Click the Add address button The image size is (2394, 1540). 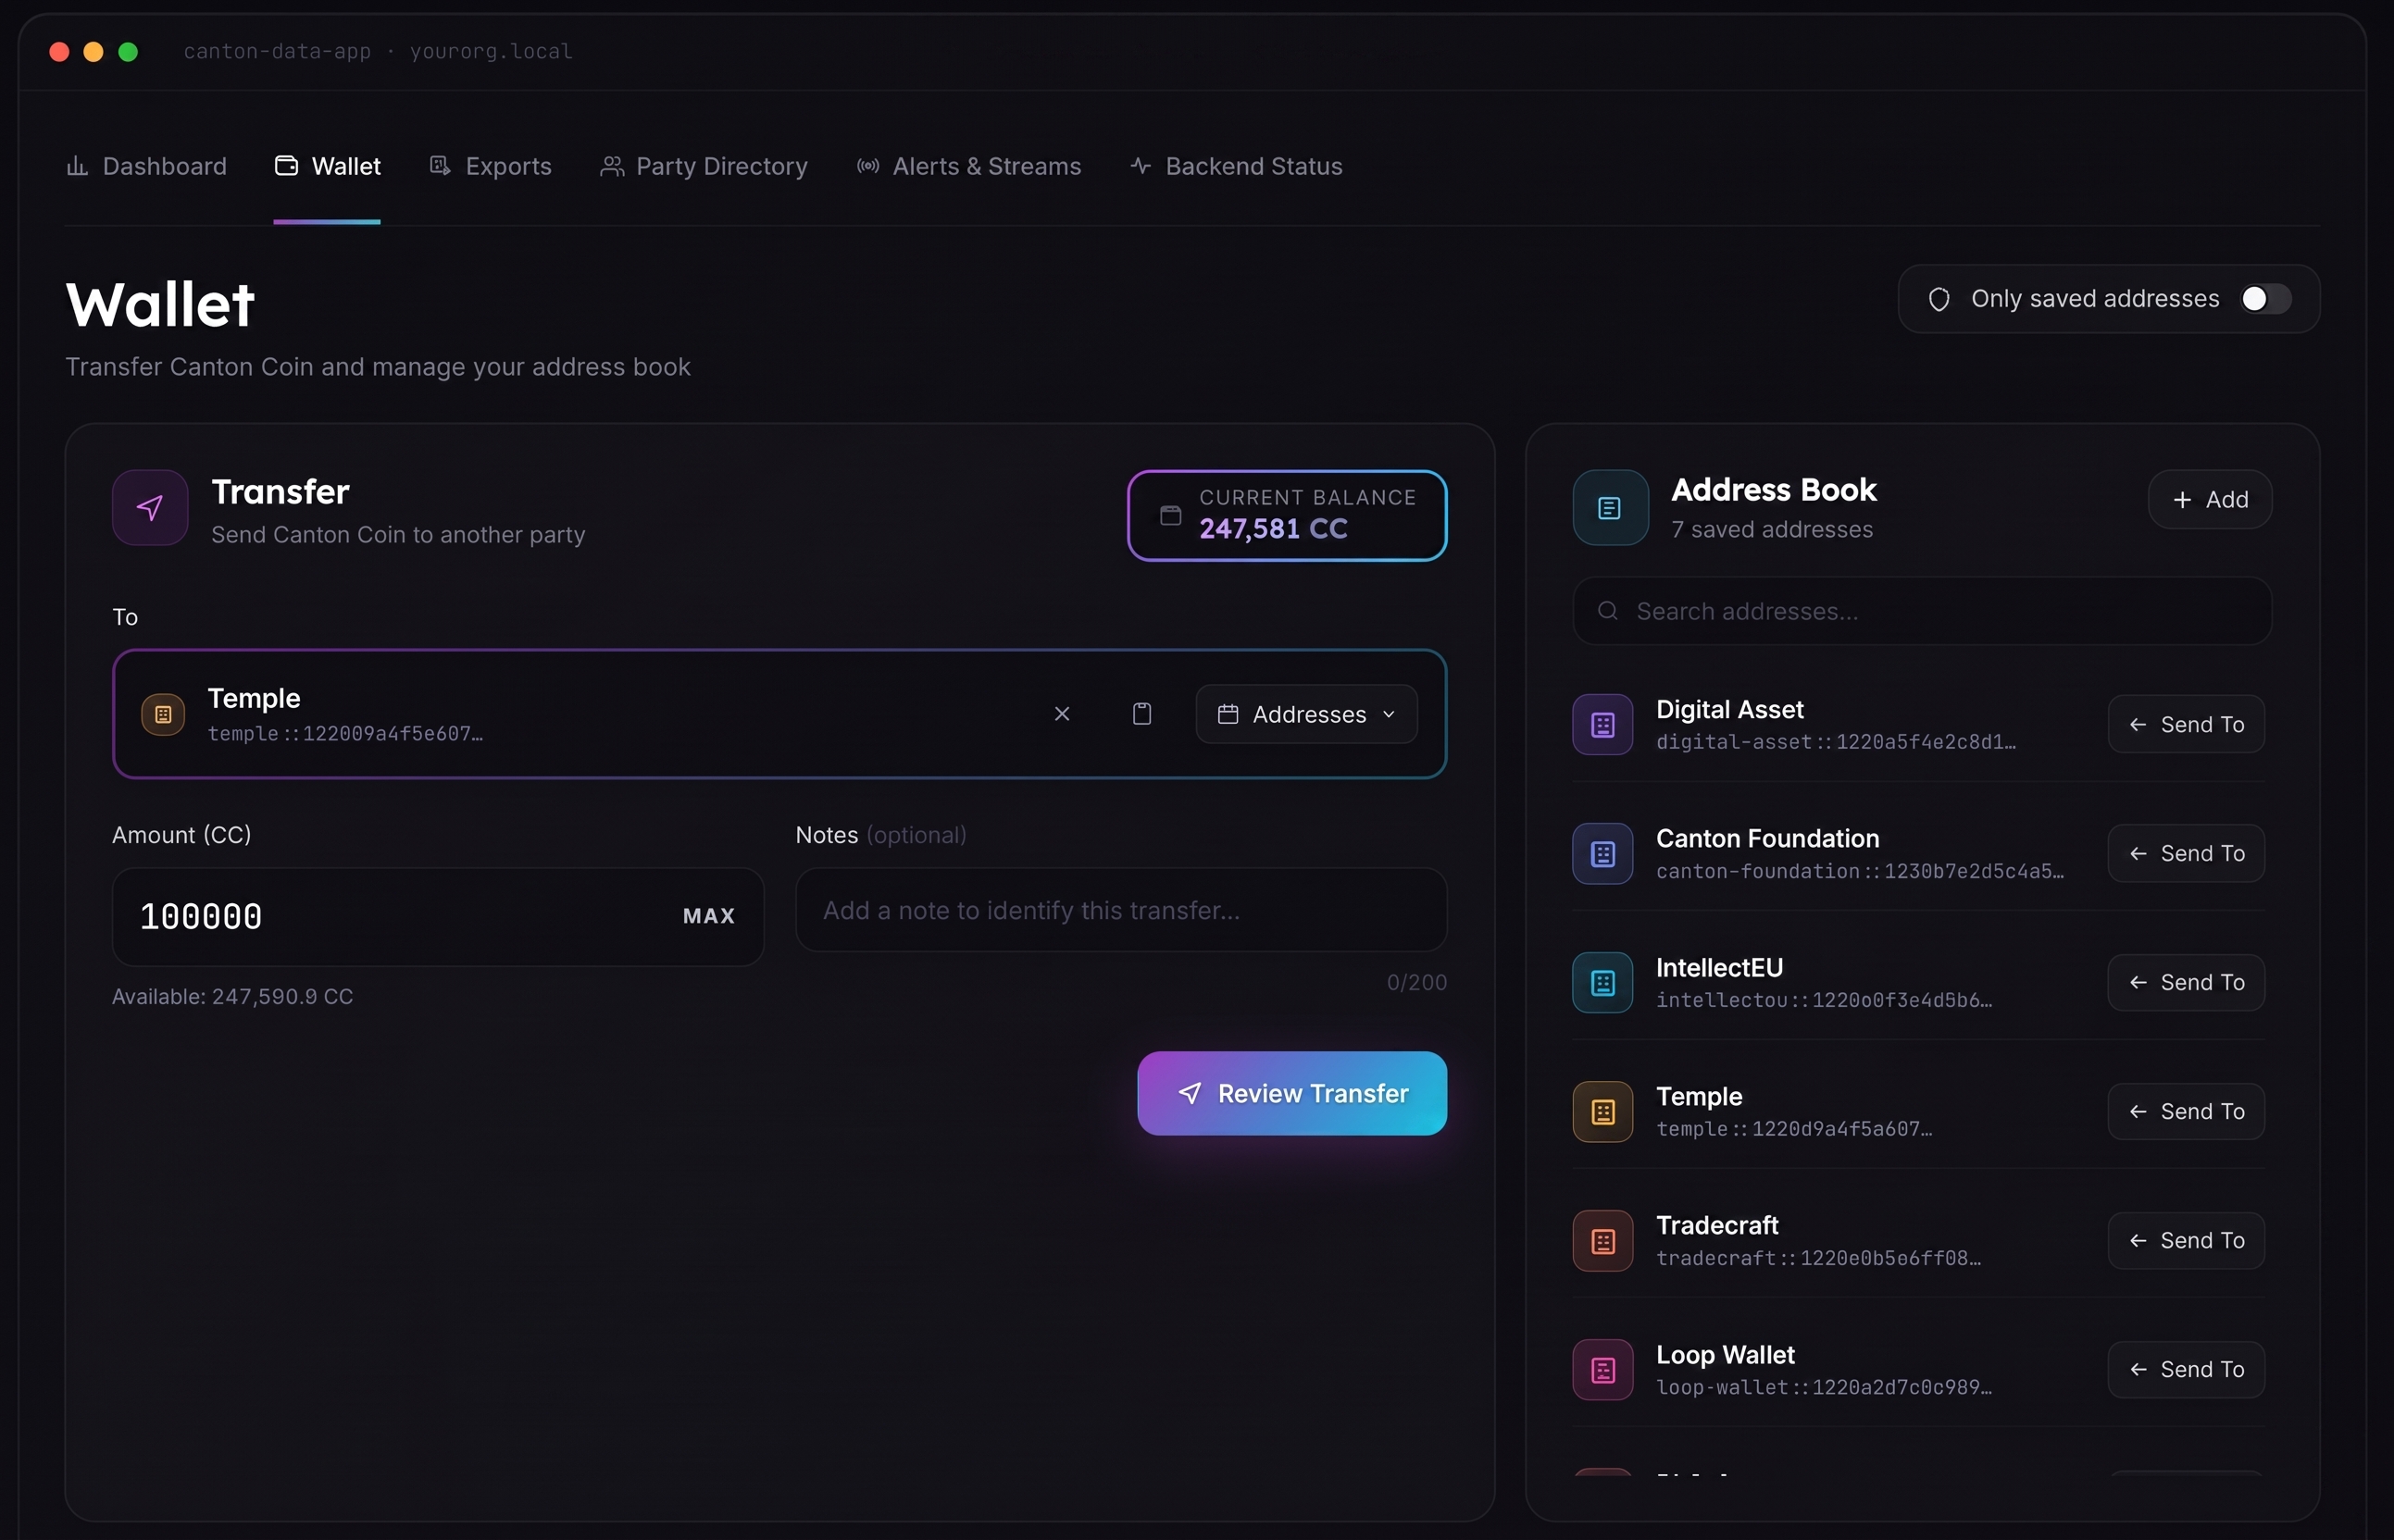click(2210, 500)
